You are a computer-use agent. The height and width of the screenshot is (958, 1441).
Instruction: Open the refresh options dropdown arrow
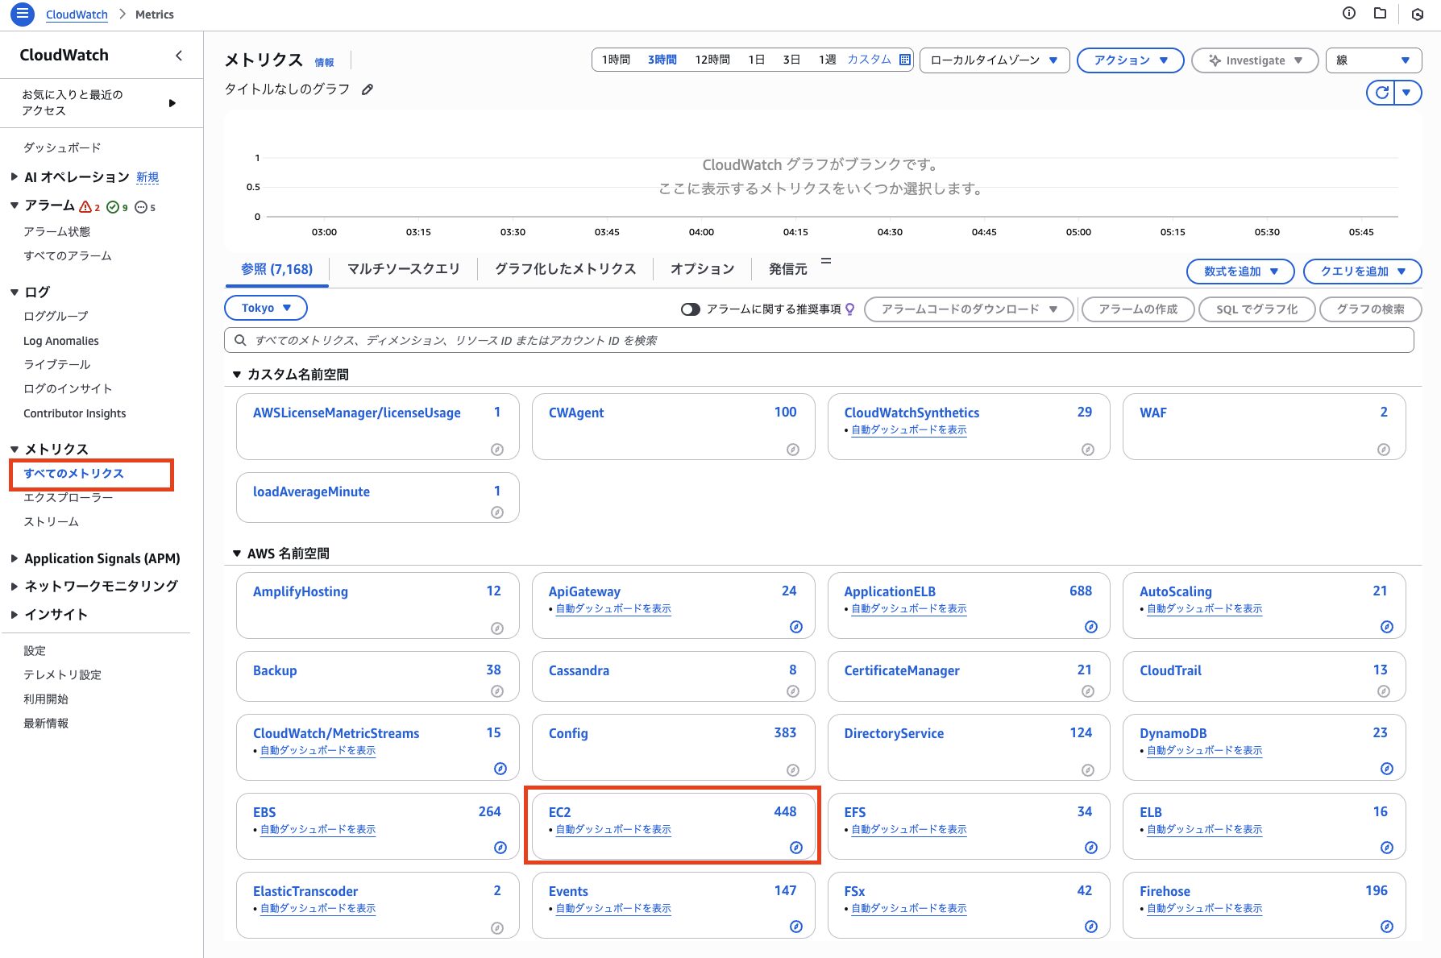point(1407,93)
